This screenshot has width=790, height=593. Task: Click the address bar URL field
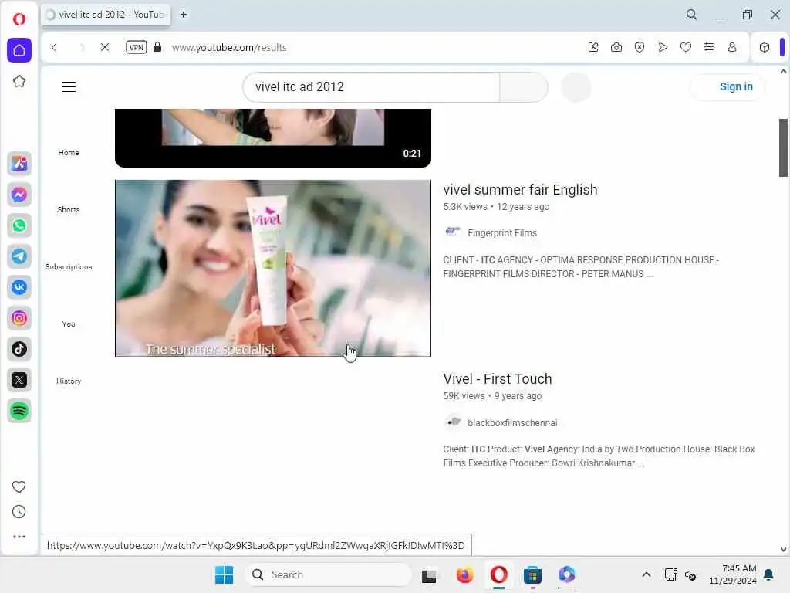373,47
